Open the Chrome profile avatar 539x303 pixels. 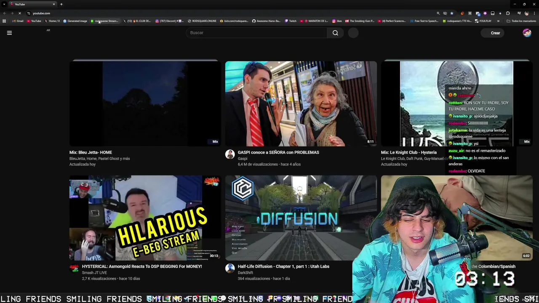pos(526,13)
